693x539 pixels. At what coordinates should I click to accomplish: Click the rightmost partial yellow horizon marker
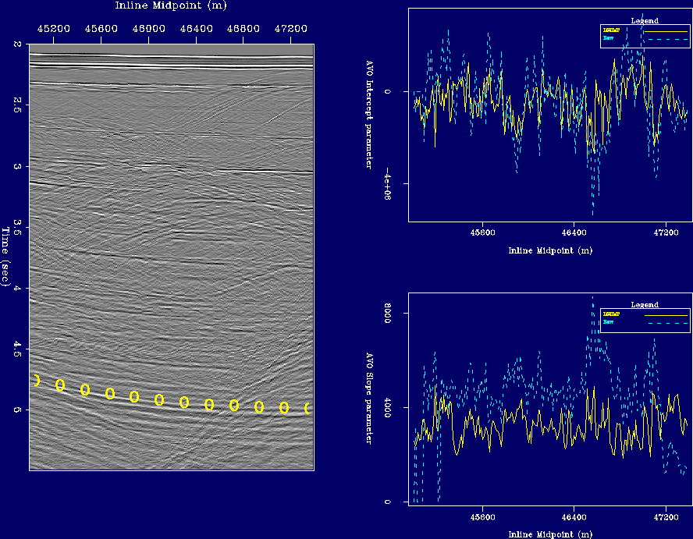pos(307,408)
